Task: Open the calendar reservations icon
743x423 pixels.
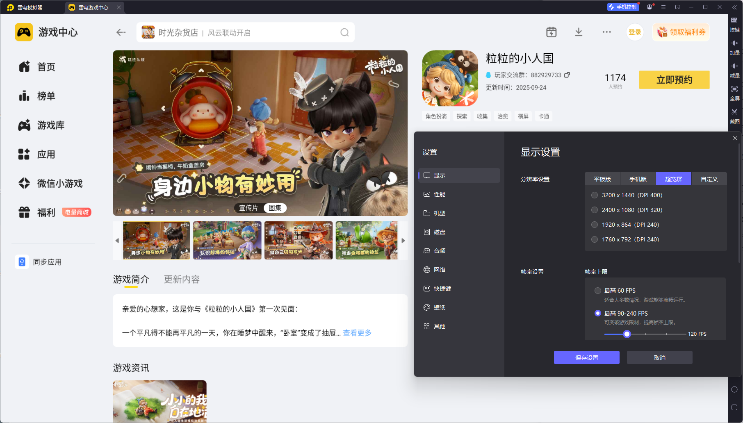Action: (552, 32)
